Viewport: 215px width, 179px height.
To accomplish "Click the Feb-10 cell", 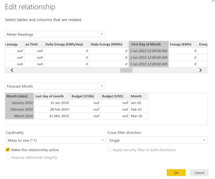I will [139, 109].
